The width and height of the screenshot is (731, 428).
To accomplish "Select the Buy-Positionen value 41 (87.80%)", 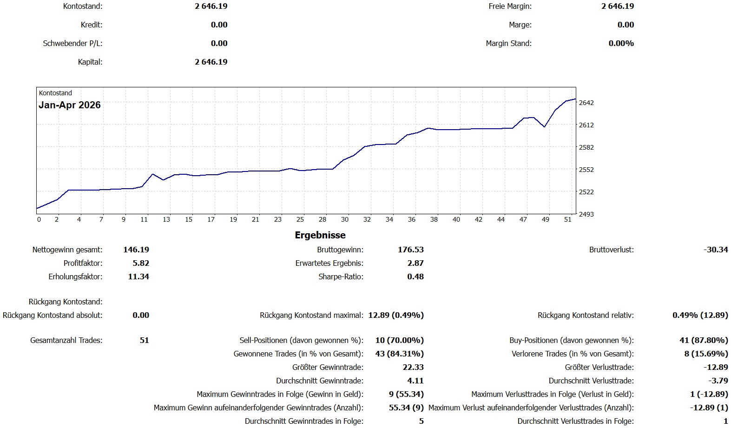I will [704, 340].
